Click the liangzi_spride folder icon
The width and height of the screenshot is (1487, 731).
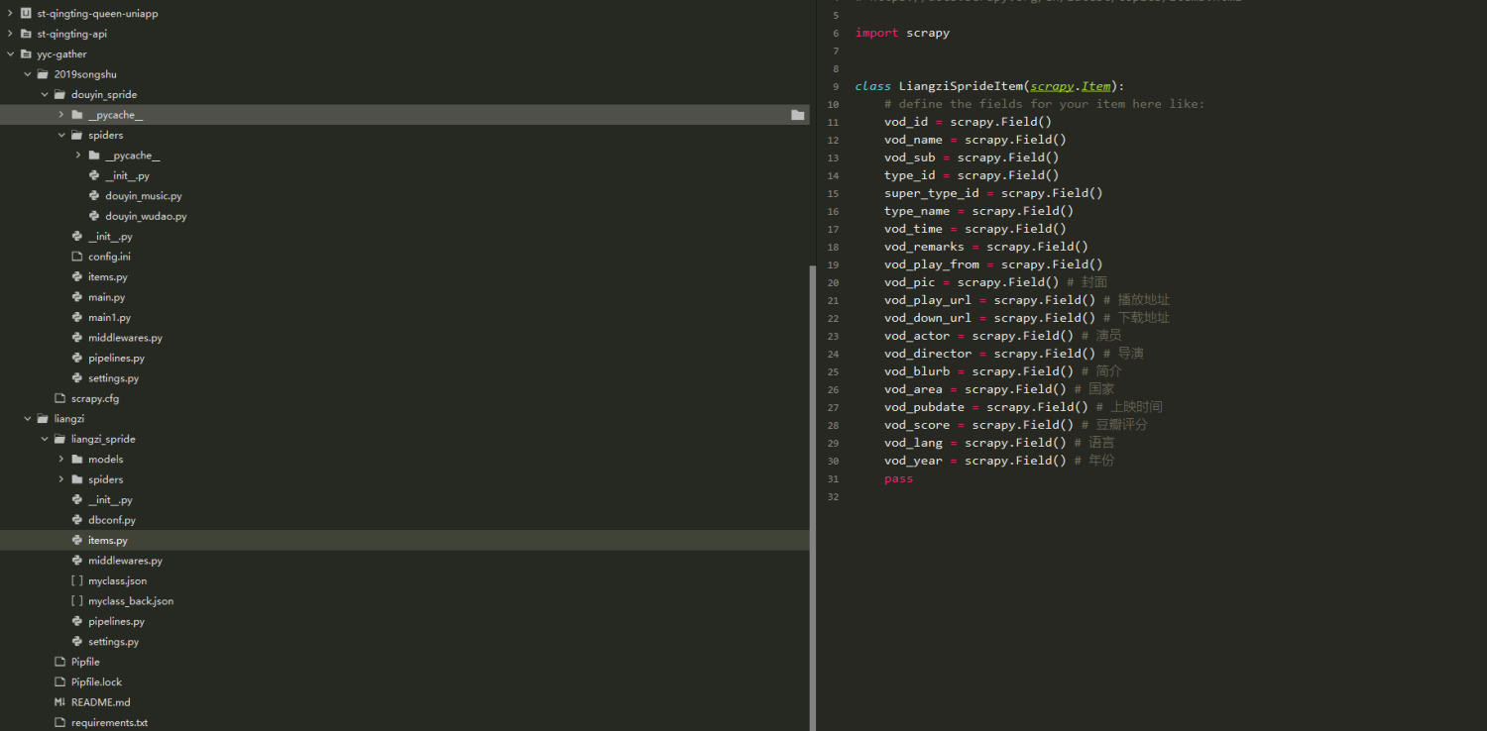click(59, 439)
